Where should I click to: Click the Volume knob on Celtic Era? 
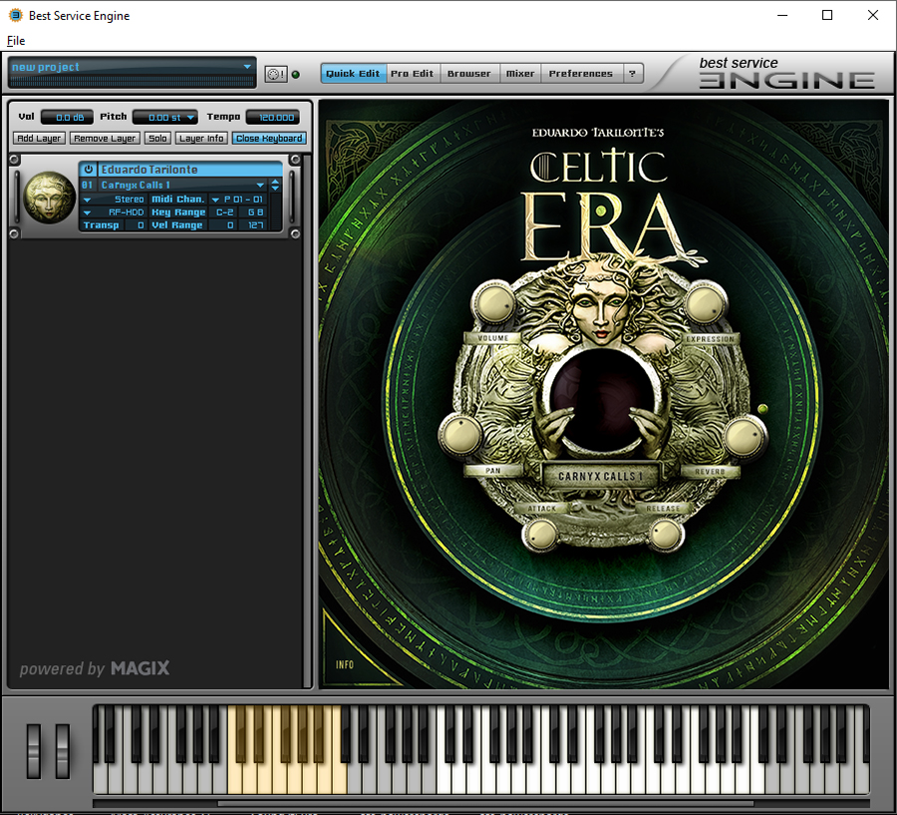[493, 303]
